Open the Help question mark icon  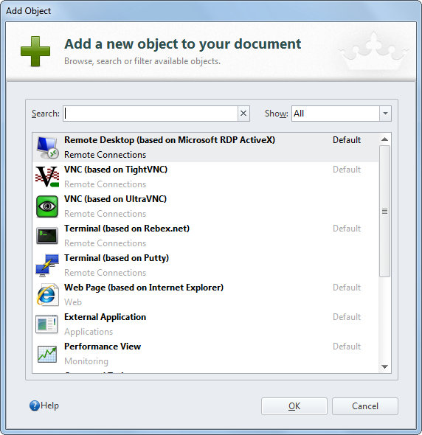(x=35, y=406)
